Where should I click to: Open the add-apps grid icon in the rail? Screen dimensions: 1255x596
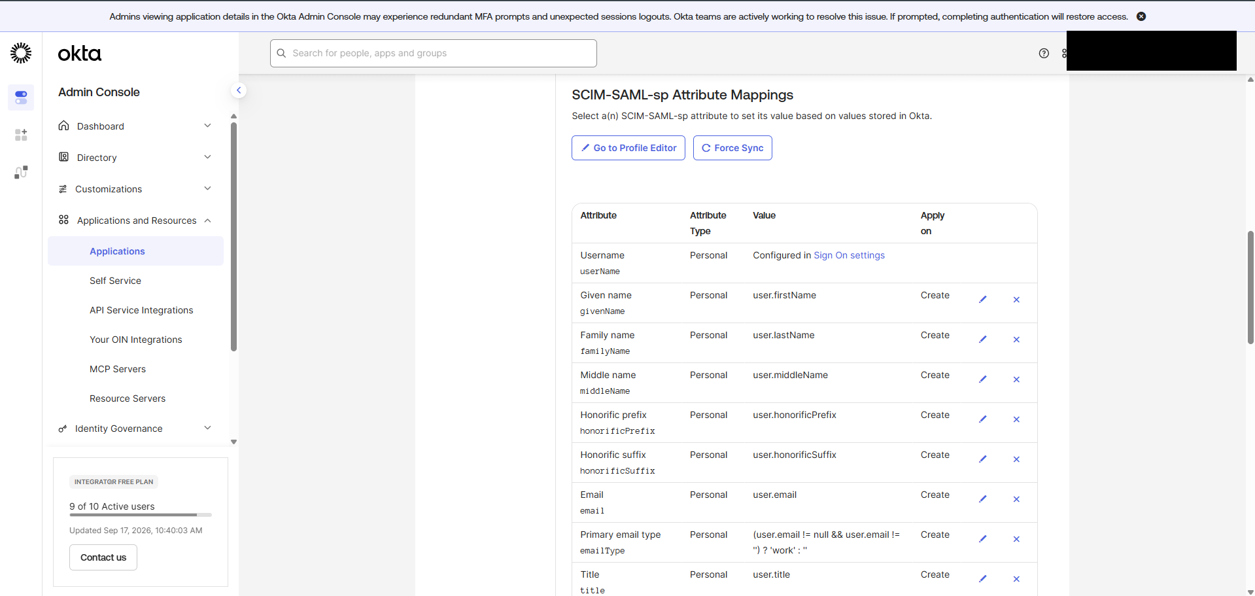[x=21, y=135]
